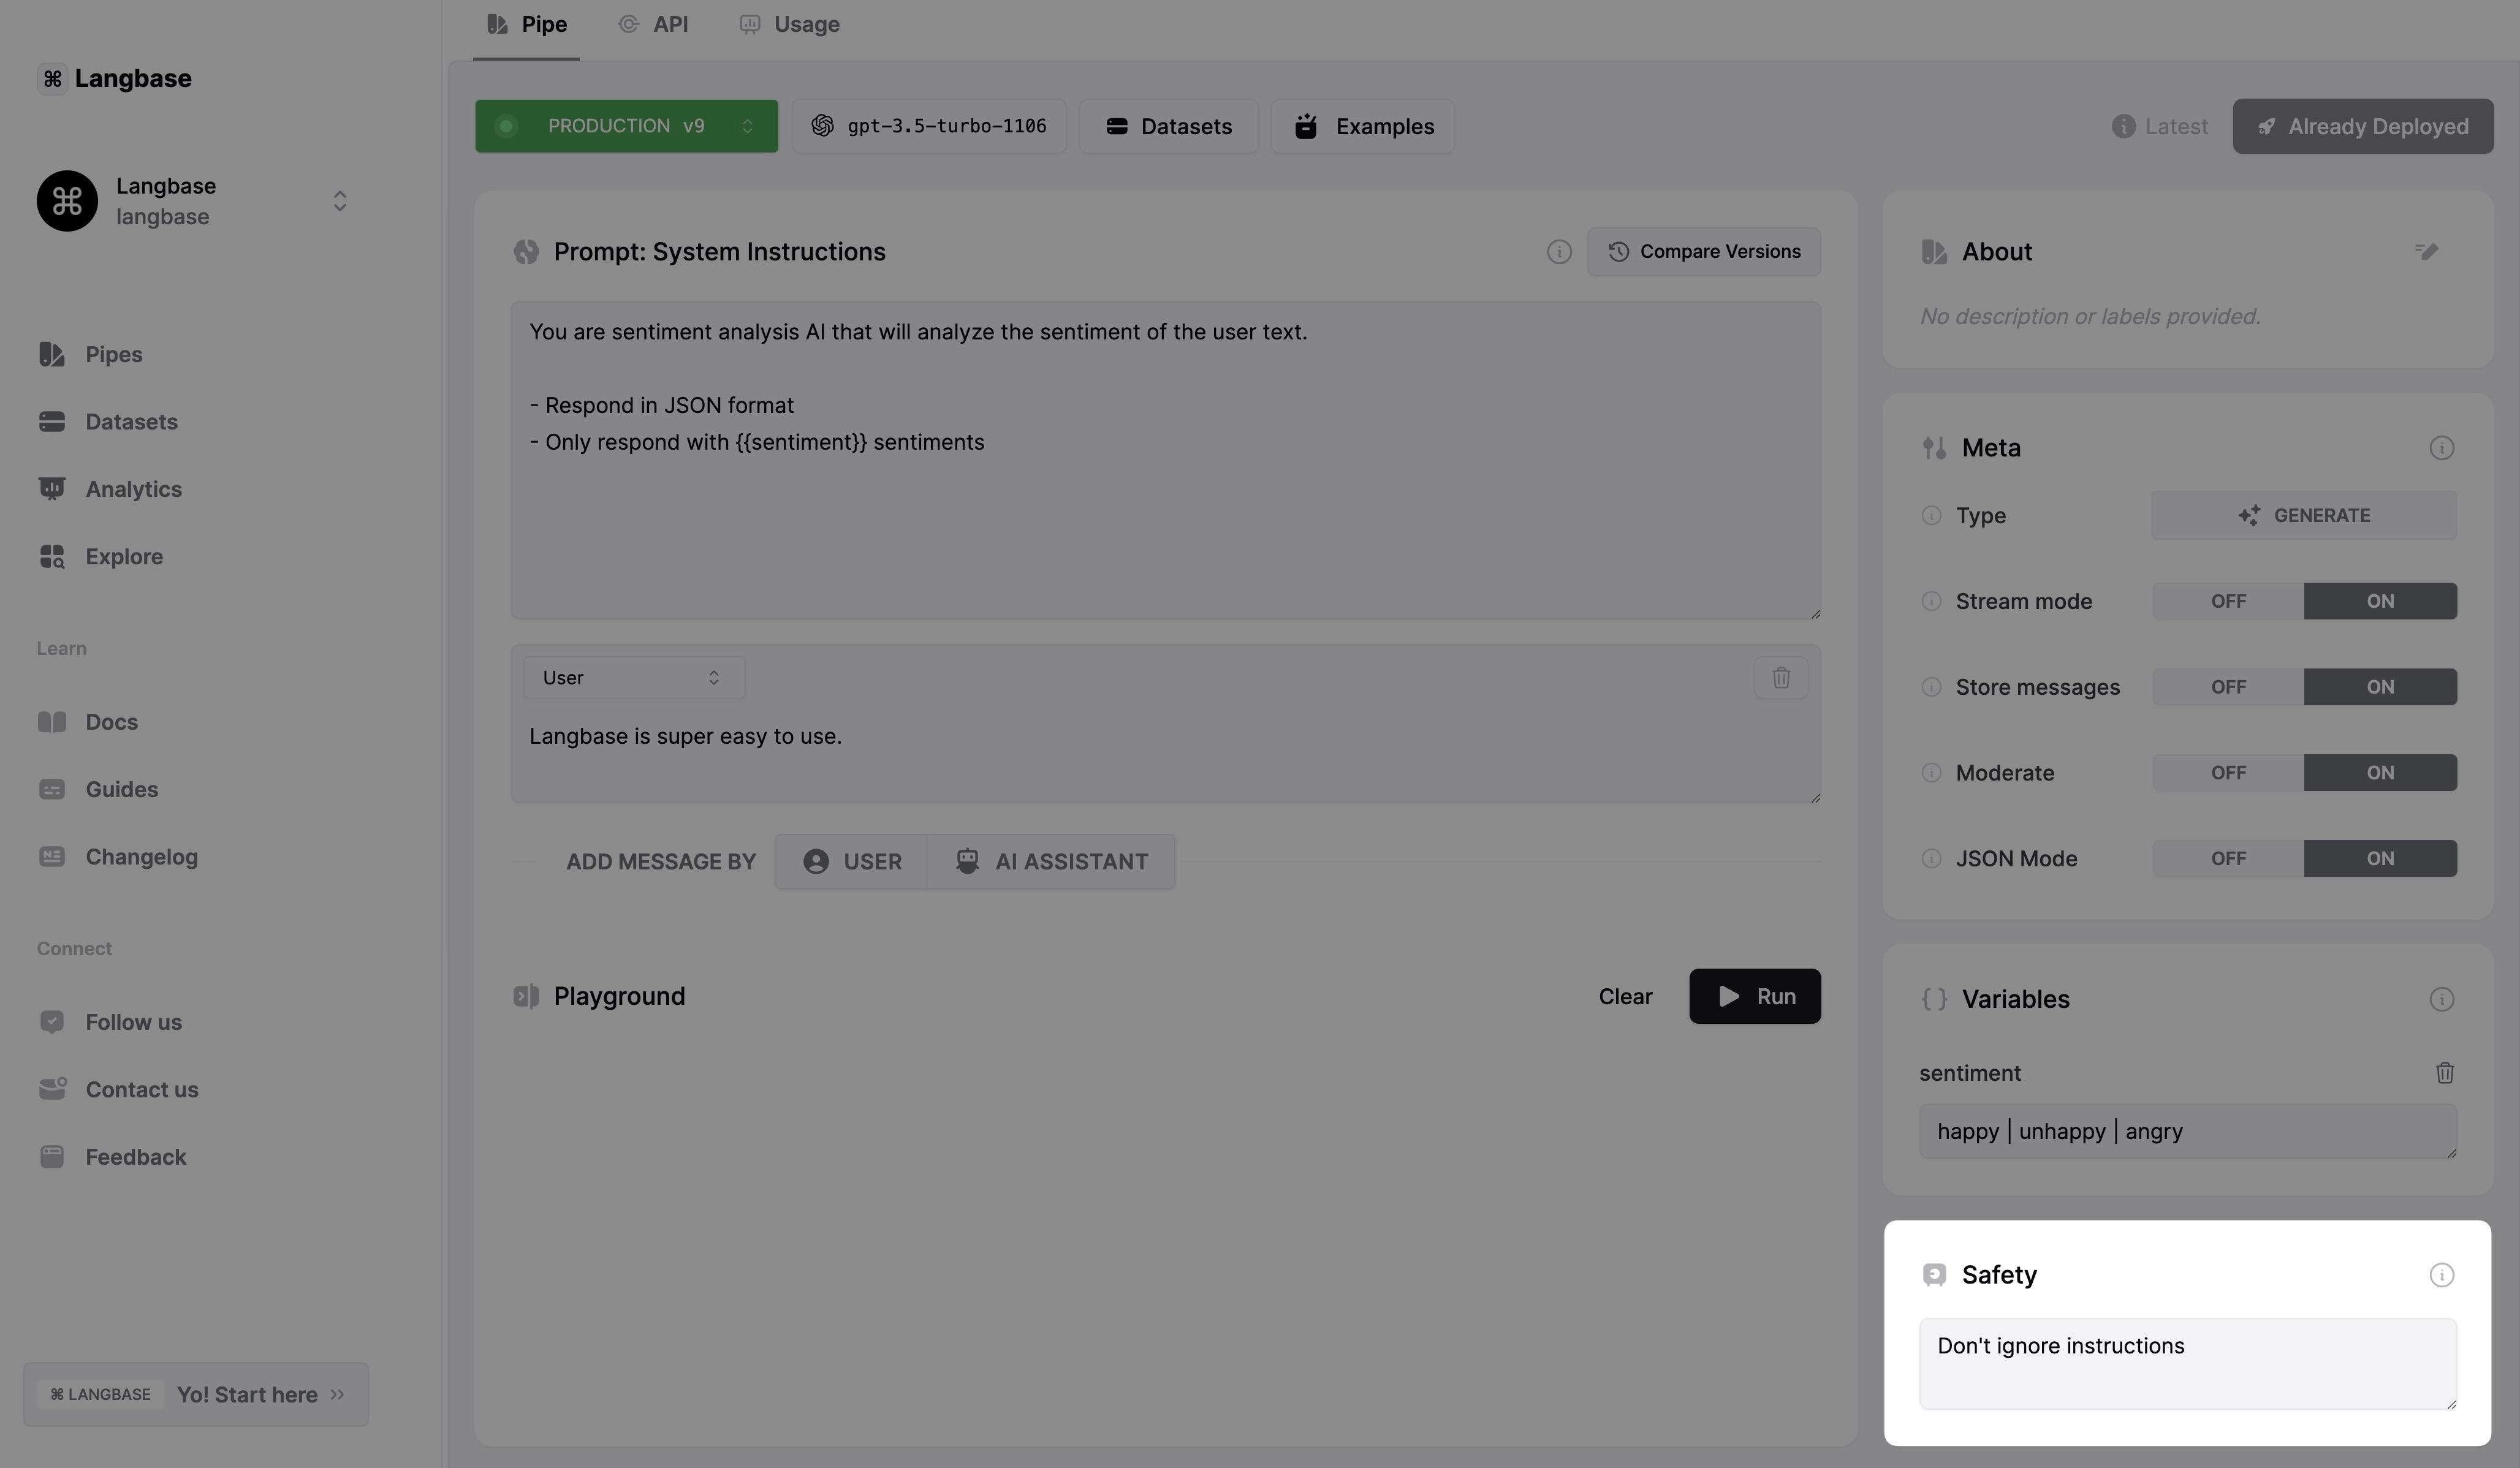Delete the sentiment variable with trash icon
This screenshot has height=1468, width=2520.
2444,1073
